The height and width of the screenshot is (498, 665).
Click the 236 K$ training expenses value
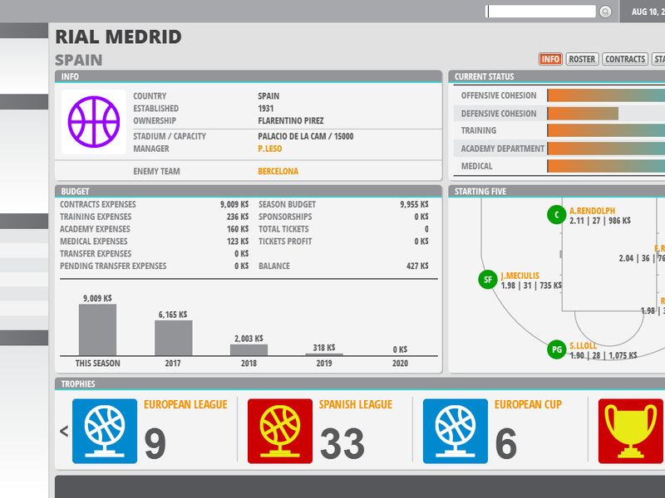238,217
